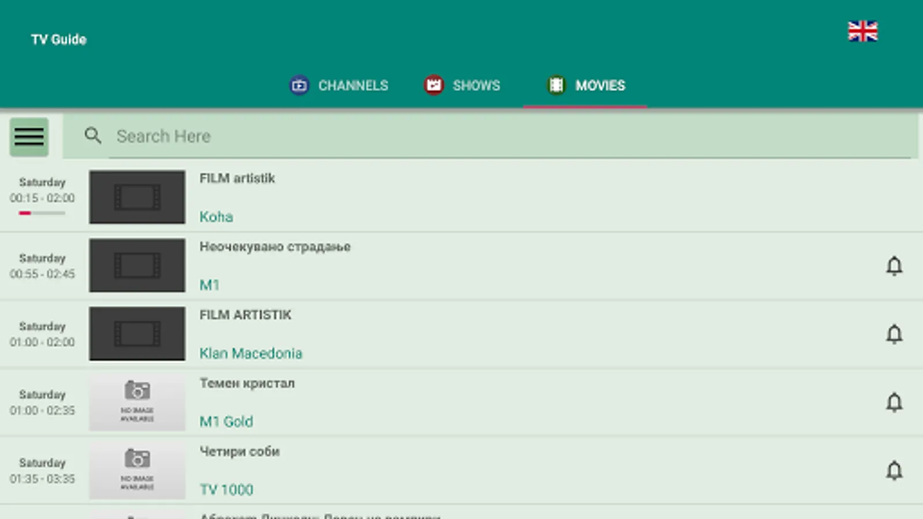The width and height of the screenshot is (923, 519).
Task: Select the Movies tab
Action: point(586,85)
